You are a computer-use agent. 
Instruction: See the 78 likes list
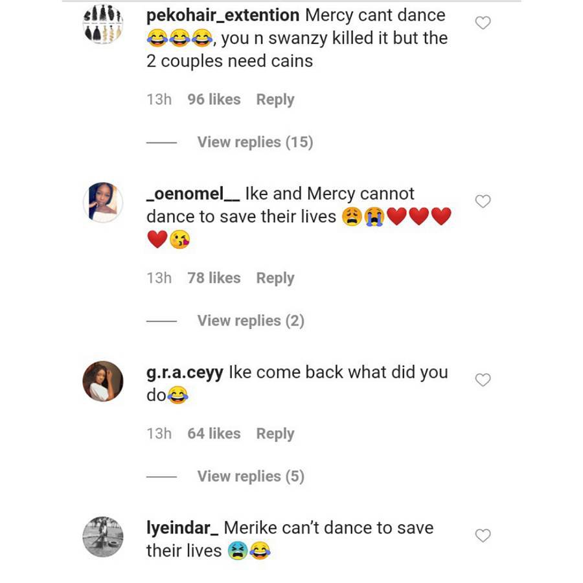click(214, 278)
